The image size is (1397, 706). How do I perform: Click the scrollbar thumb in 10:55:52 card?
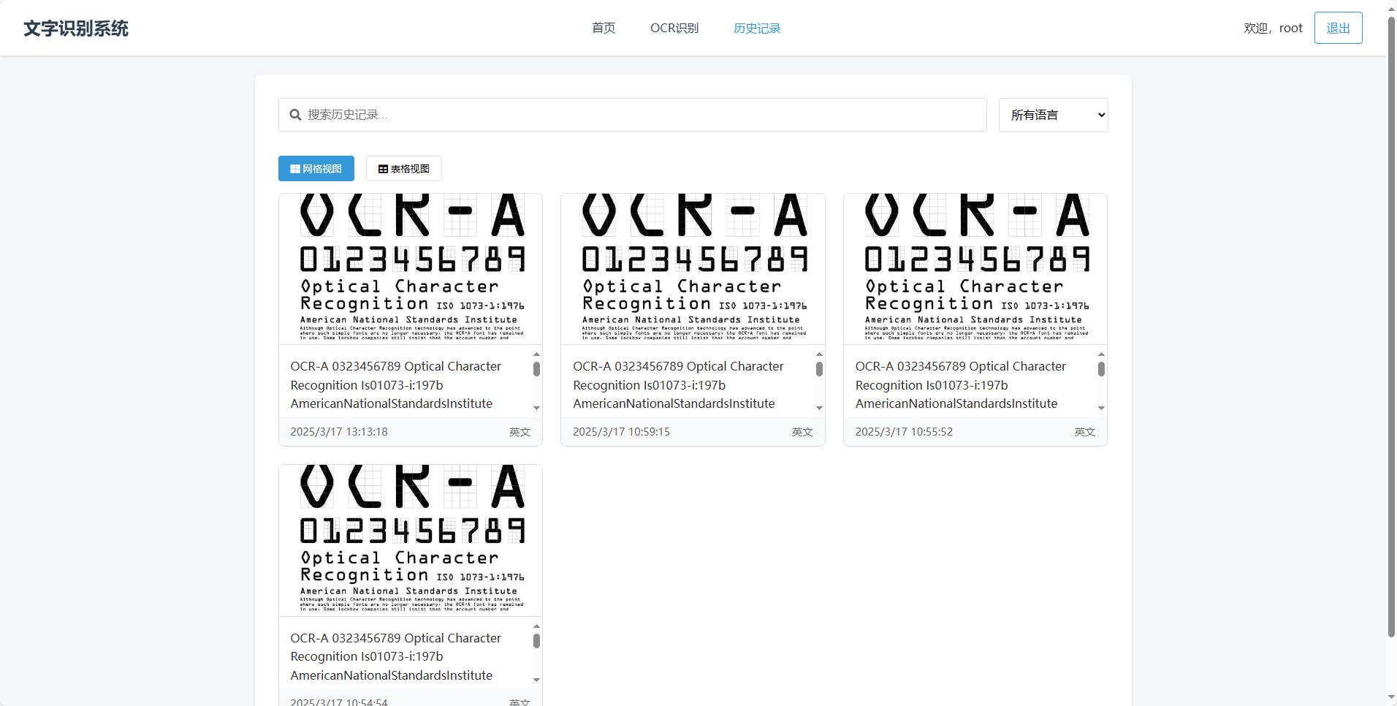[1101, 369]
